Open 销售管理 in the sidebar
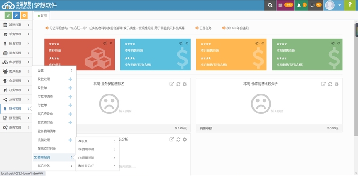358x176 pixels. click(16, 43)
